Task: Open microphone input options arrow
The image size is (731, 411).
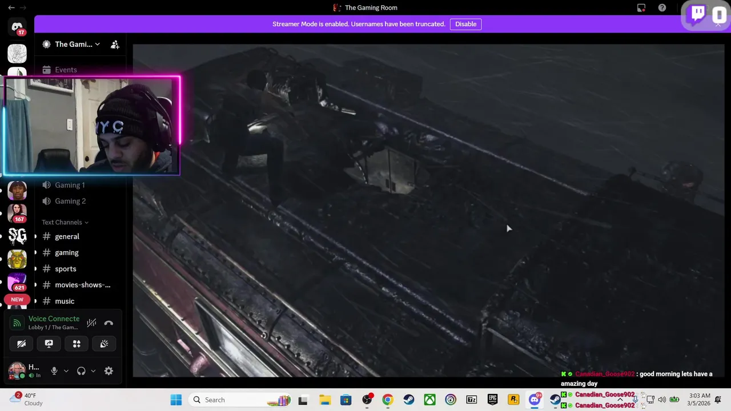Action: [66, 371]
